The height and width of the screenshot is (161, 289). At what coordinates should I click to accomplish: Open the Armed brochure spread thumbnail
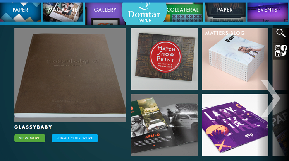[164, 125]
